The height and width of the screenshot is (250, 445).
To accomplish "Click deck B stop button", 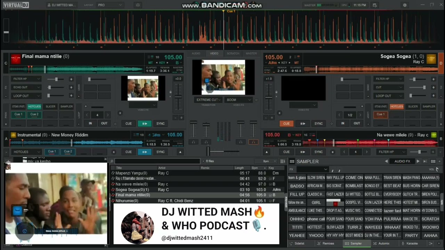I will click(x=332, y=152).
